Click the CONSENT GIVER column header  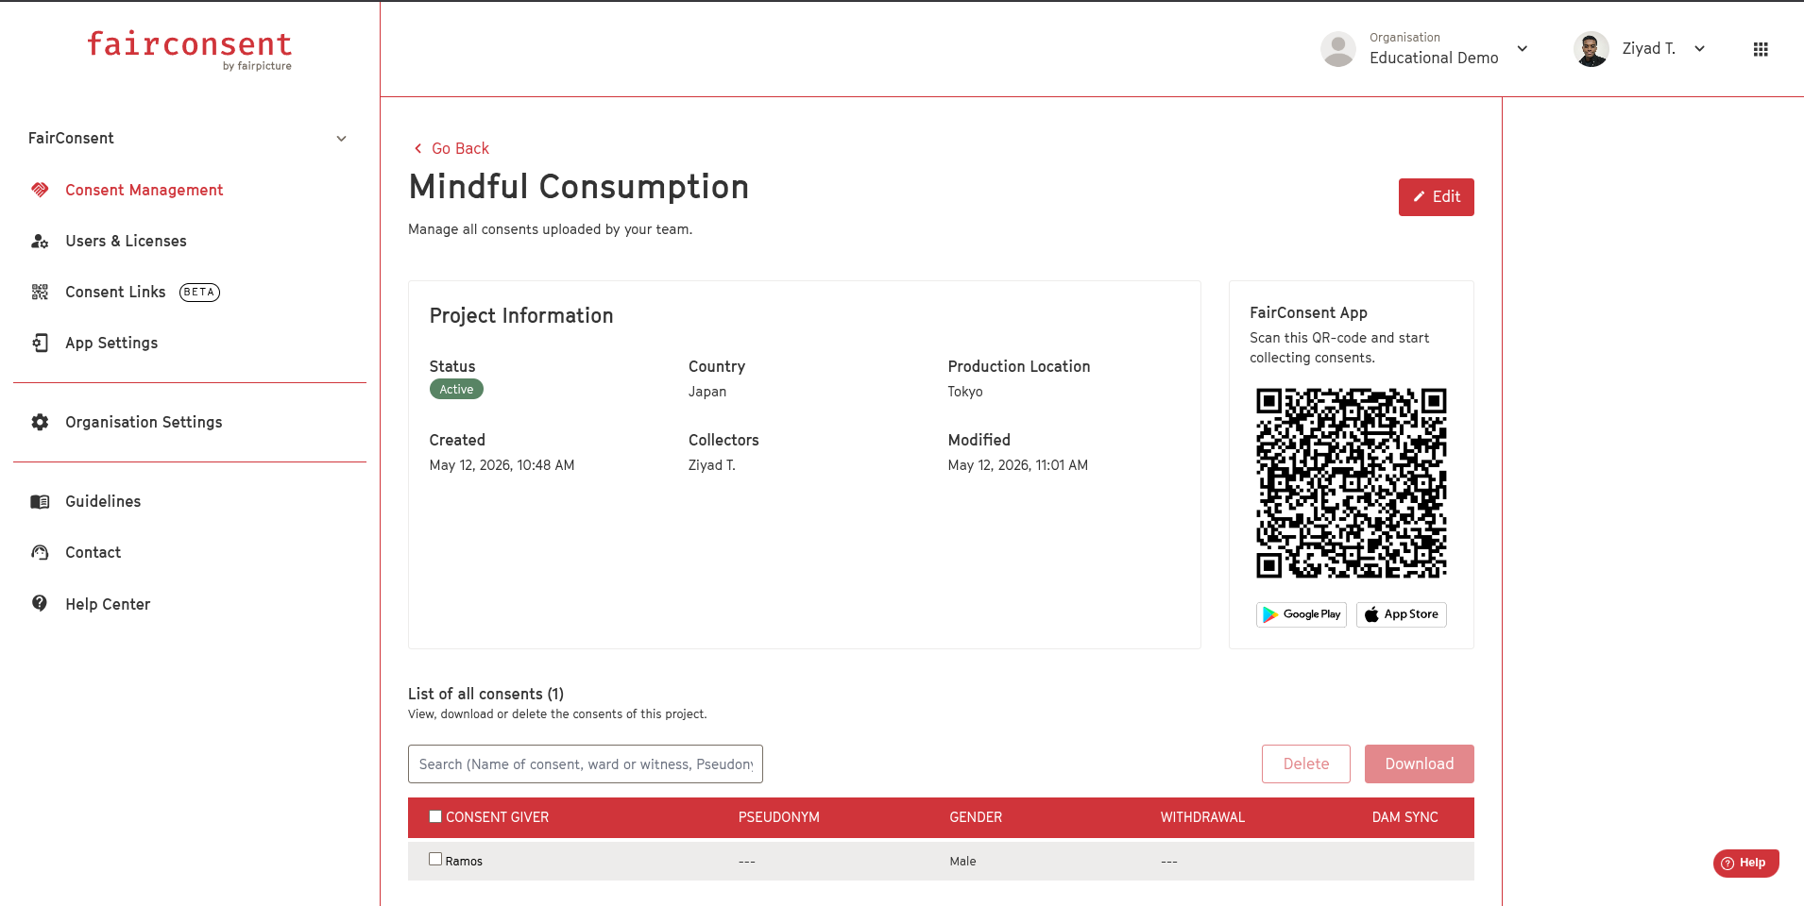(497, 817)
